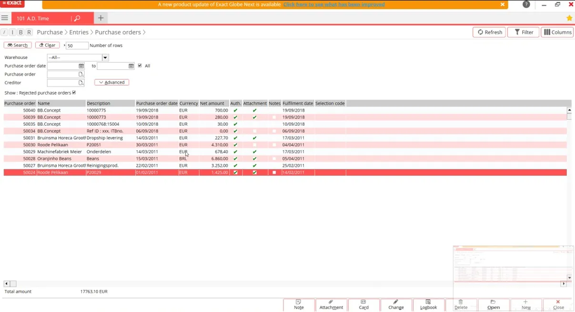Screen dimensions: 575x312
Task: Toggle Notes checkbox for order 50034
Action: point(274,131)
